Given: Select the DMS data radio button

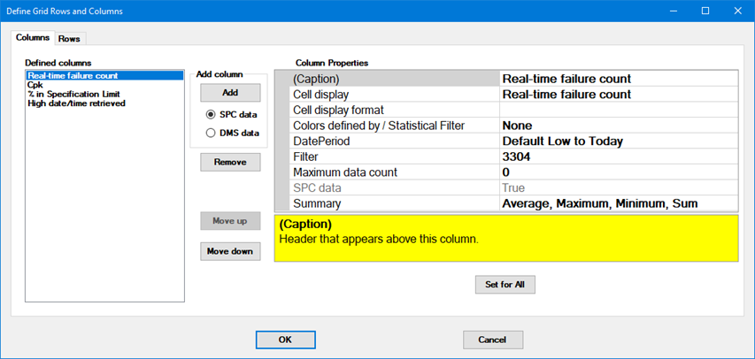Looking at the screenshot, I should click(211, 133).
